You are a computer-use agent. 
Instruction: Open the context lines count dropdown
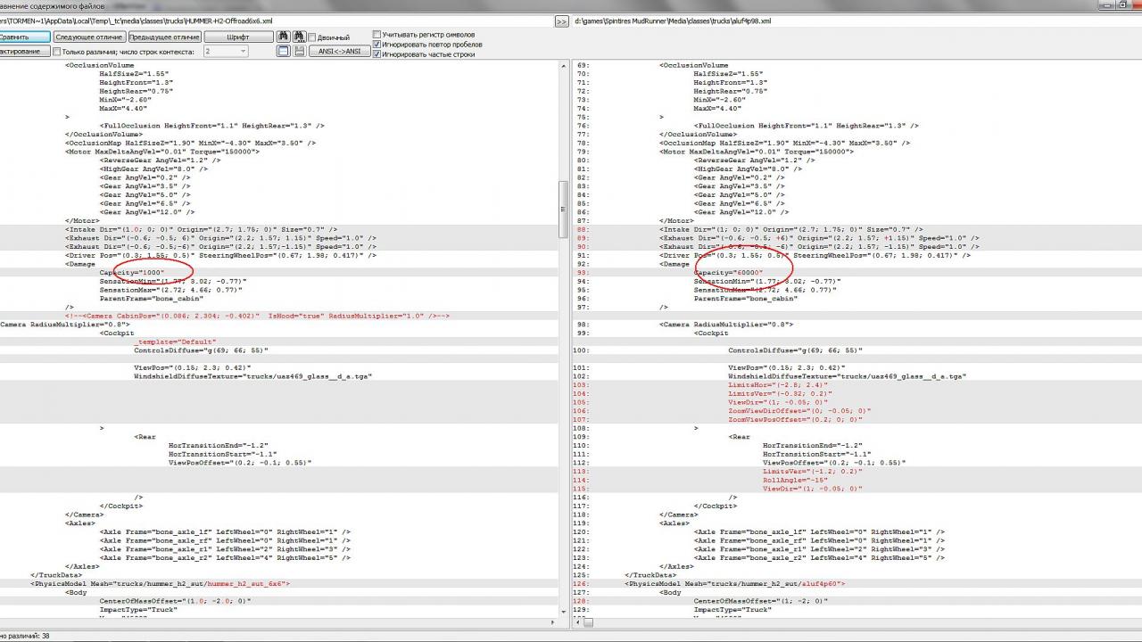coord(243,52)
